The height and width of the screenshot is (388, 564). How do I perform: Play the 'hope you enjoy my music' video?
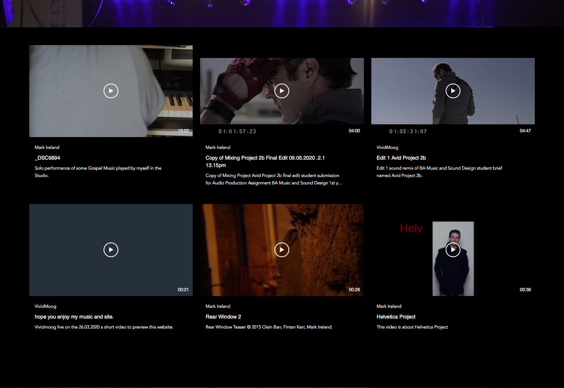(x=111, y=250)
